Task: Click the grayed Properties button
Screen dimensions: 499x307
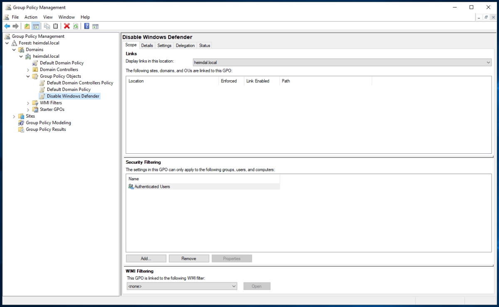Action: tap(232, 258)
